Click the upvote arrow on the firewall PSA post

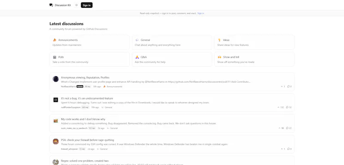(282, 149)
